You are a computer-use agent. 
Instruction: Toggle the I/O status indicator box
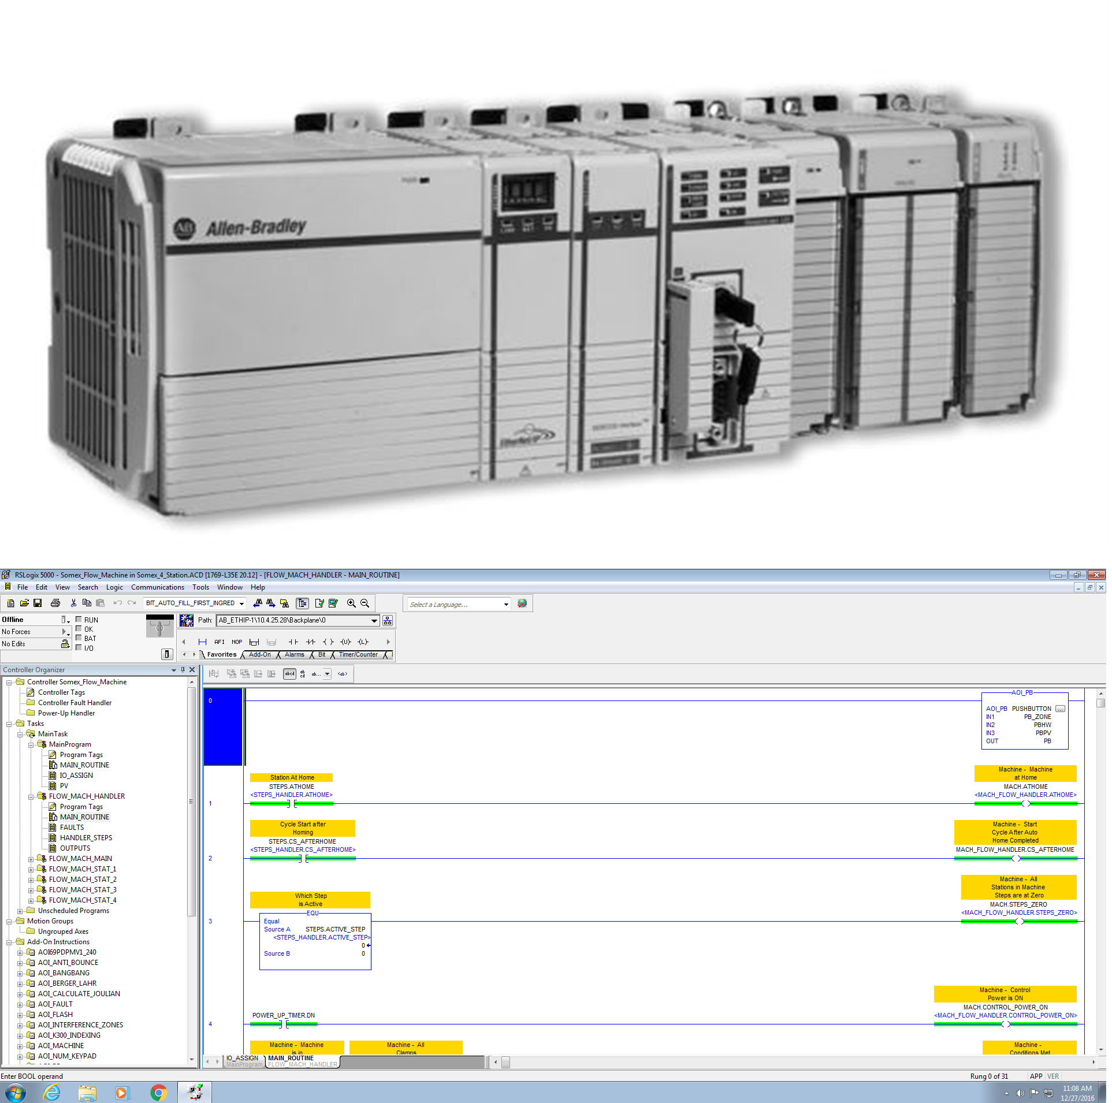[x=79, y=647]
